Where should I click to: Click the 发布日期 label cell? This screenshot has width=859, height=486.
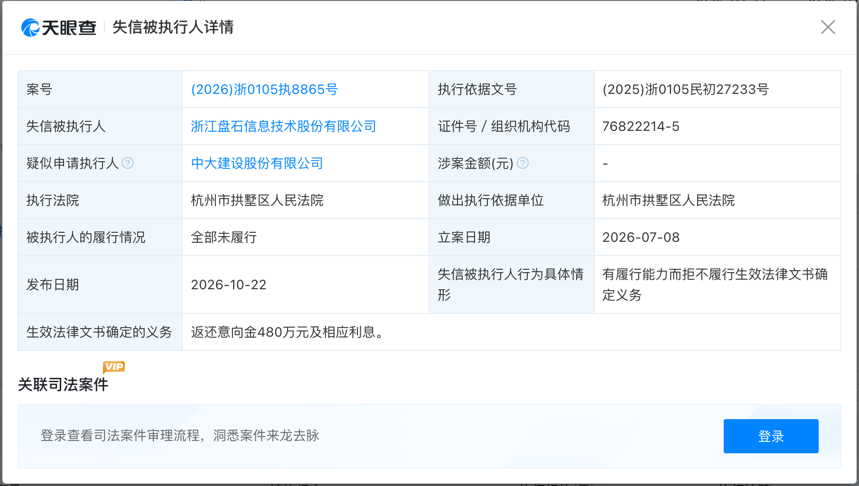point(100,285)
